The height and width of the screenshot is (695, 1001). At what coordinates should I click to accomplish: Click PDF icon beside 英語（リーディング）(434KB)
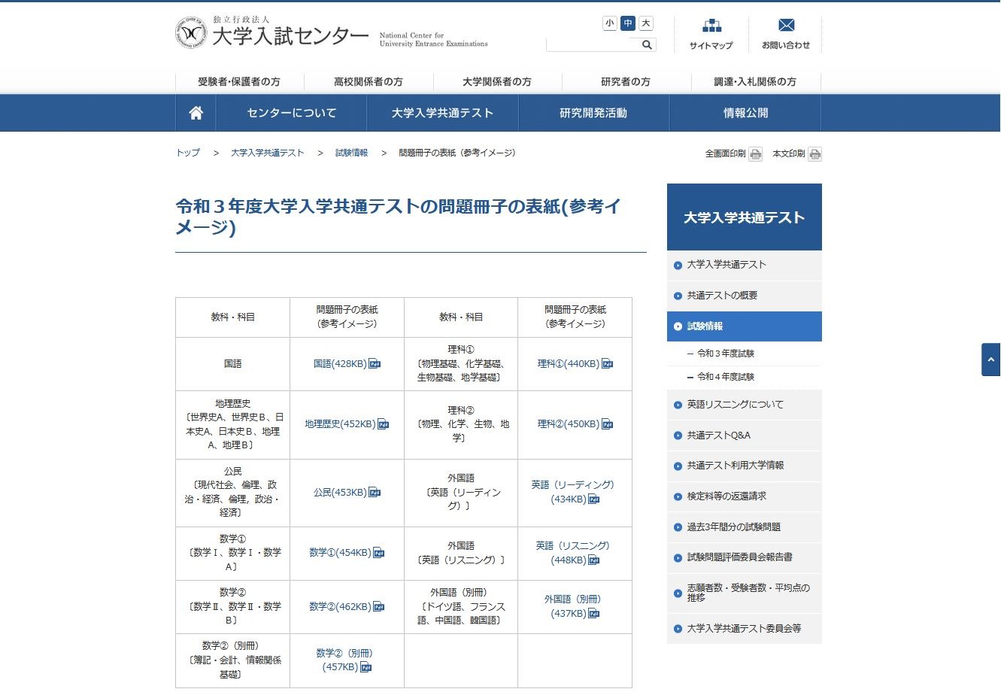593,499
